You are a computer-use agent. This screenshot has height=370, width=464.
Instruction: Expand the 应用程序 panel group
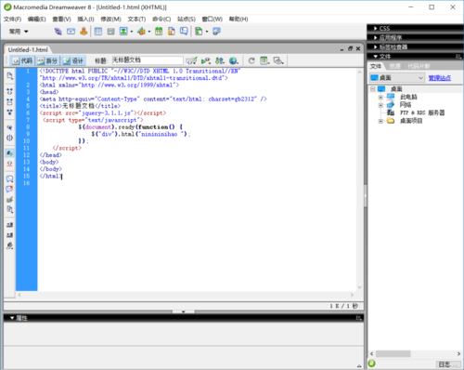(x=375, y=38)
